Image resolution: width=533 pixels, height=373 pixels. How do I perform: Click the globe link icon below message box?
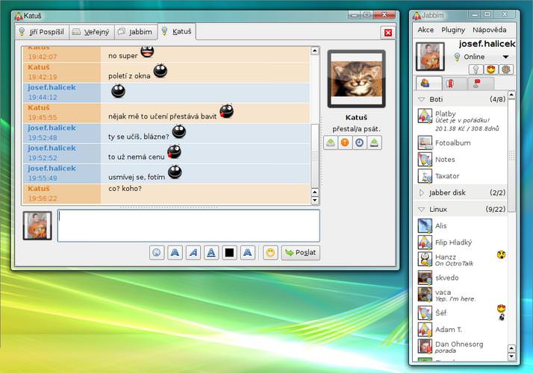pyautogui.click(x=157, y=253)
